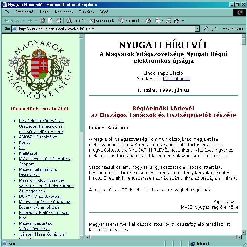Click the Edit with Word icon
Viewport: 247px width, 247px height.
(x=176, y=21)
